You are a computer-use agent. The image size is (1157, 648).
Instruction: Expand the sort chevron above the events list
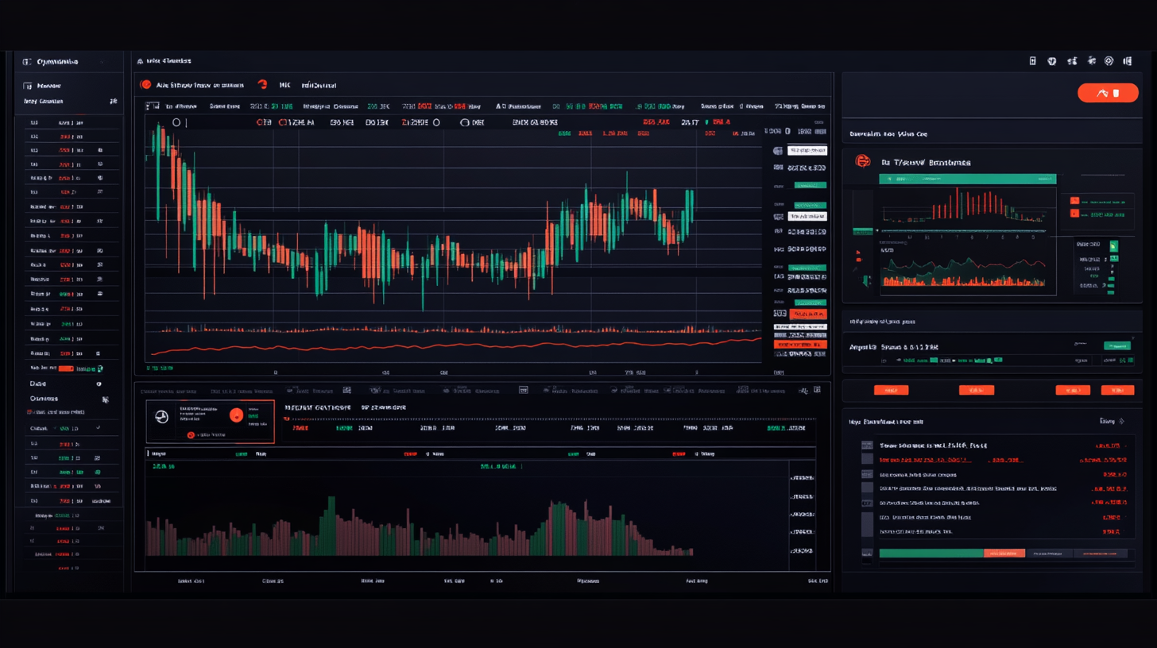coord(1121,422)
